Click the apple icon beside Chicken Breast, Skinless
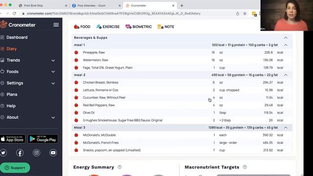 tap(76, 83)
